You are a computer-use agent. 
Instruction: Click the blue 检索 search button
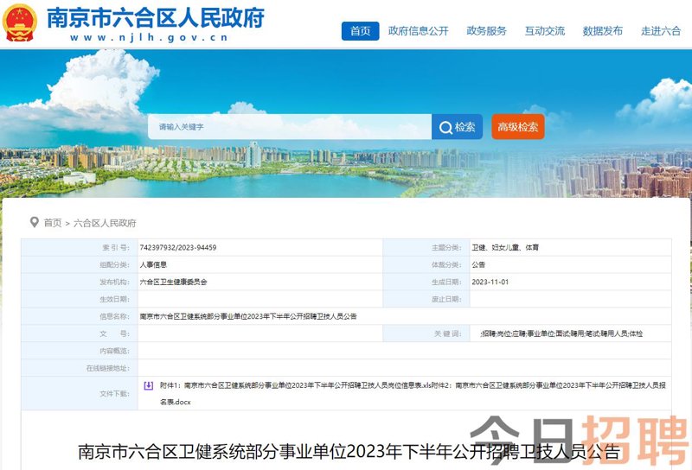[x=458, y=126]
